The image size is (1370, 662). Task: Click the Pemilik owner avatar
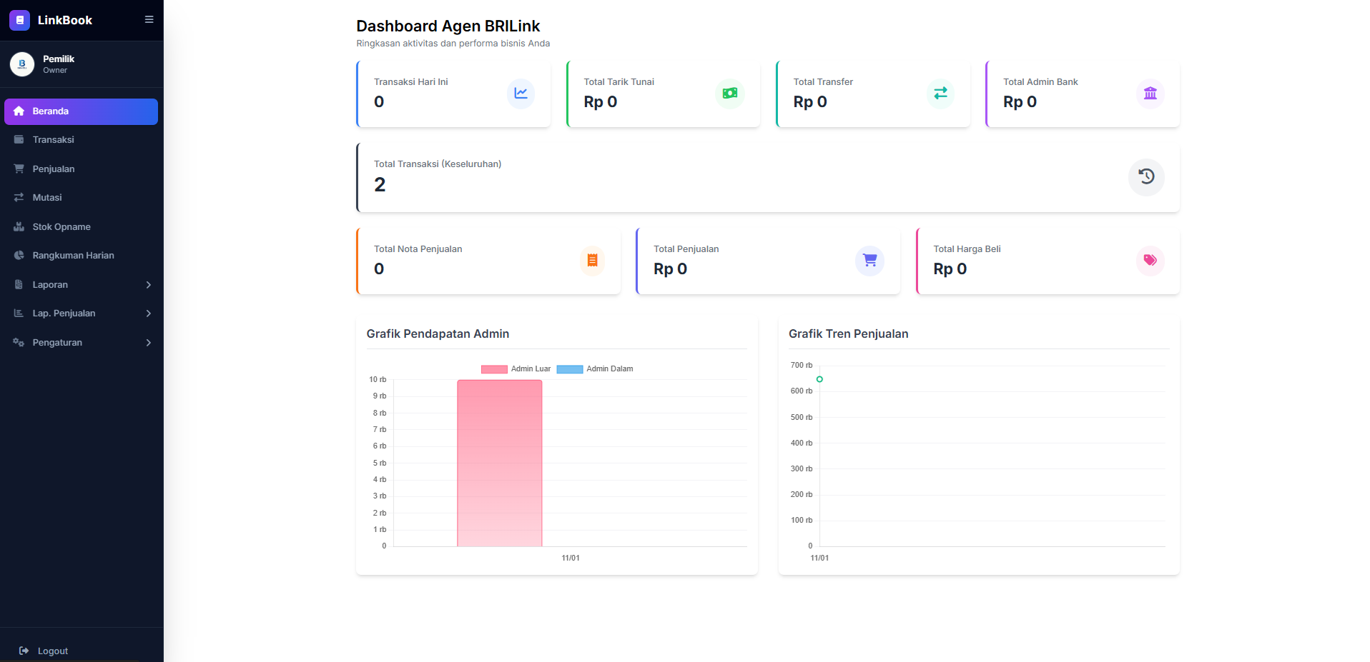click(x=22, y=64)
